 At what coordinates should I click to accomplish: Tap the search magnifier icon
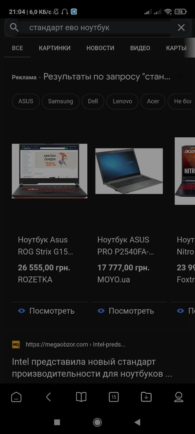tap(14, 27)
